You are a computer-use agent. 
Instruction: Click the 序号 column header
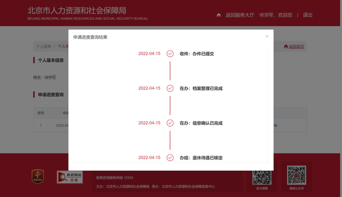pyautogui.click(x=41, y=113)
